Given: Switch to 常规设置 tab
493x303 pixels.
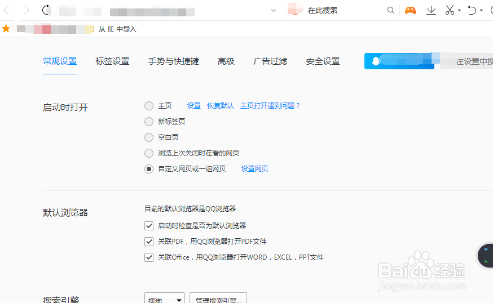Looking at the screenshot, I should [60, 61].
